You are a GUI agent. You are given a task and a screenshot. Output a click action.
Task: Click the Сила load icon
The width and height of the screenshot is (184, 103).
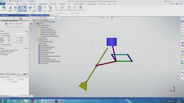pos(30,8)
